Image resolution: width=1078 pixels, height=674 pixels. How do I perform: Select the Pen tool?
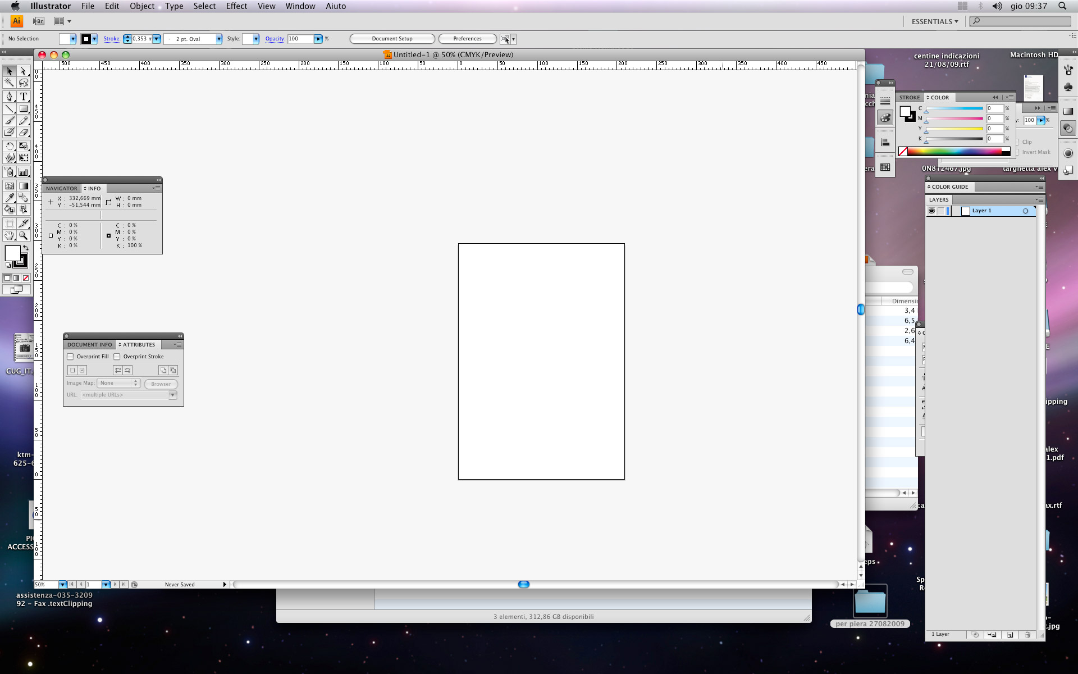coord(10,97)
